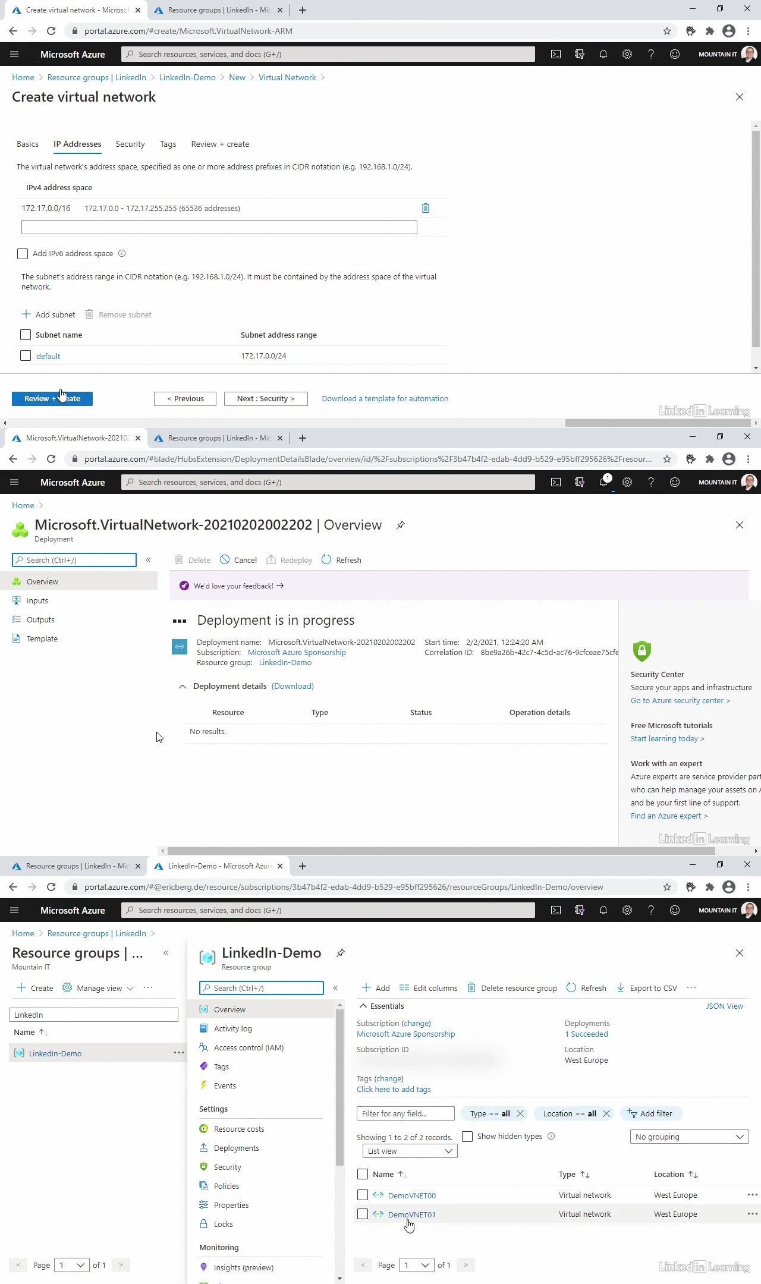
Task: Focus the Filter for any field box
Action: pos(405,1113)
